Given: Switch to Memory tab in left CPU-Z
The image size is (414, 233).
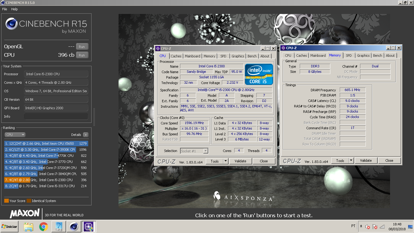Looking at the screenshot, I should [209, 56].
